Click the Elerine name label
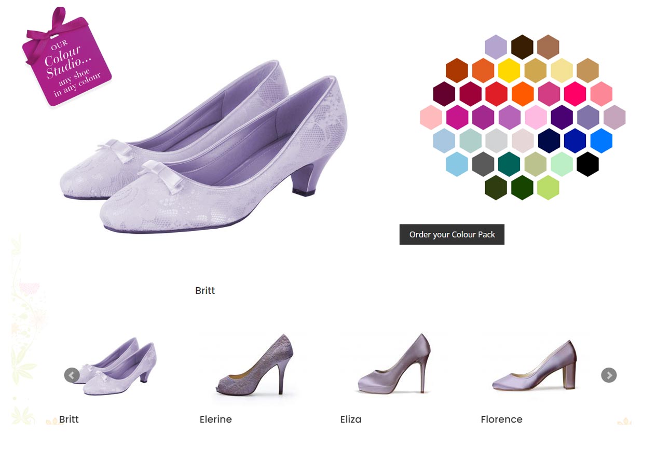656x450 pixels. pyautogui.click(x=216, y=419)
